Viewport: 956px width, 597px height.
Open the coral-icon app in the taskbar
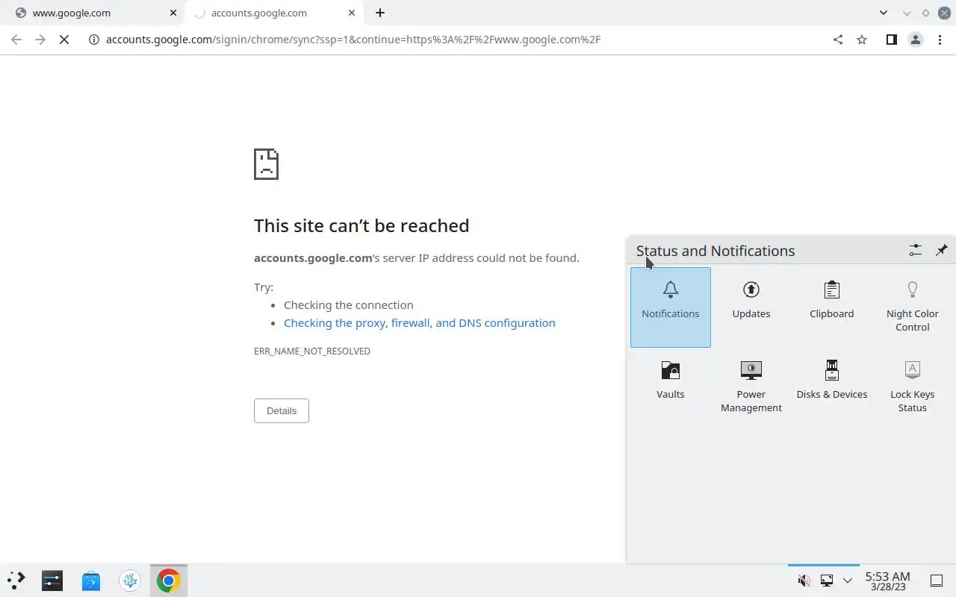coord(130,580)
